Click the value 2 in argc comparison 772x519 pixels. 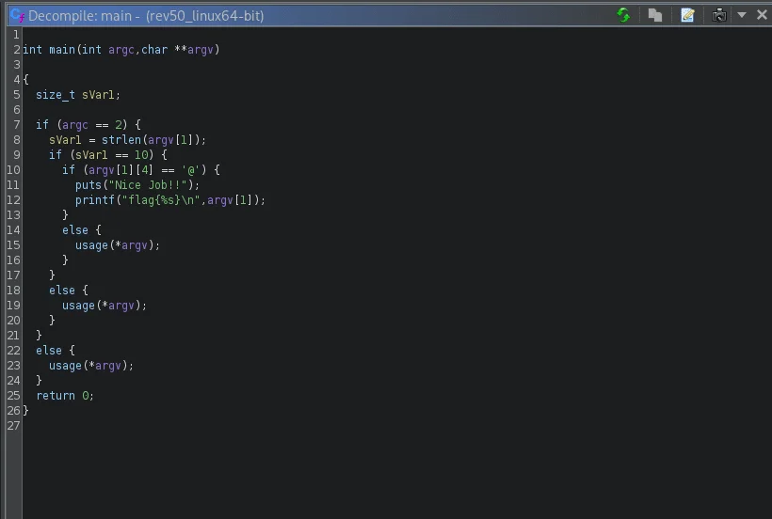pyautogui.click(x=119, y=125)
